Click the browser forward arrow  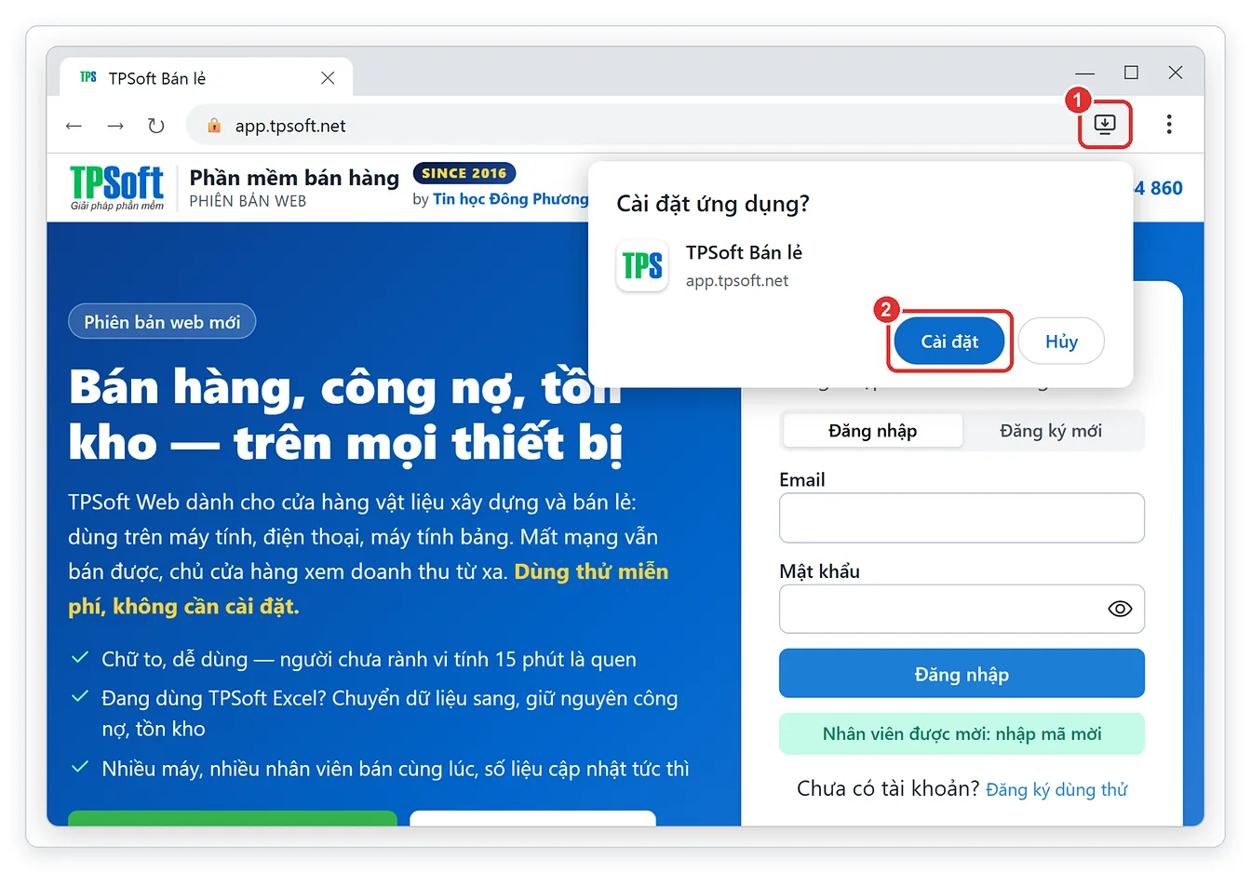[115, 126]
